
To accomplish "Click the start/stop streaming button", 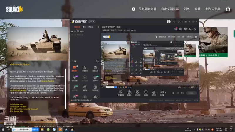I will click(x=191, y=93).
